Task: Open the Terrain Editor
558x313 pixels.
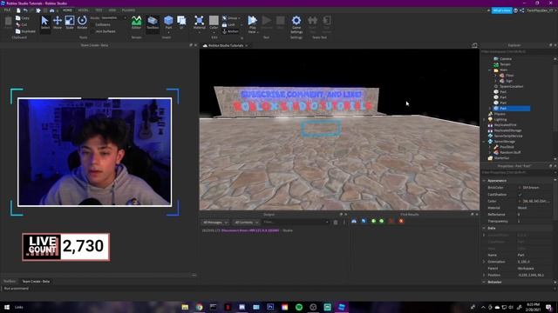Action: 136,23
